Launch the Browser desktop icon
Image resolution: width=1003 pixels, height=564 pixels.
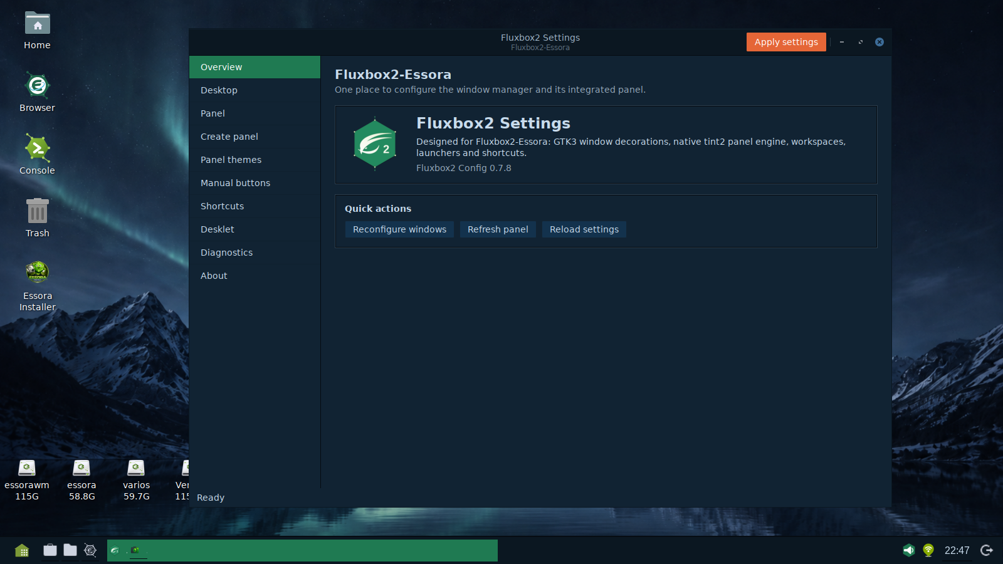37,93
